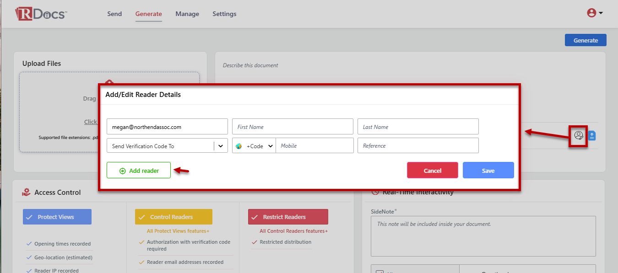Open the Manage tab

pos(187,14)
